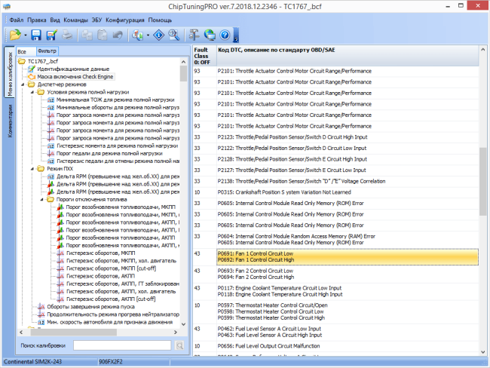Collapse the Пороги отключения топлива folder

point(41,200)
